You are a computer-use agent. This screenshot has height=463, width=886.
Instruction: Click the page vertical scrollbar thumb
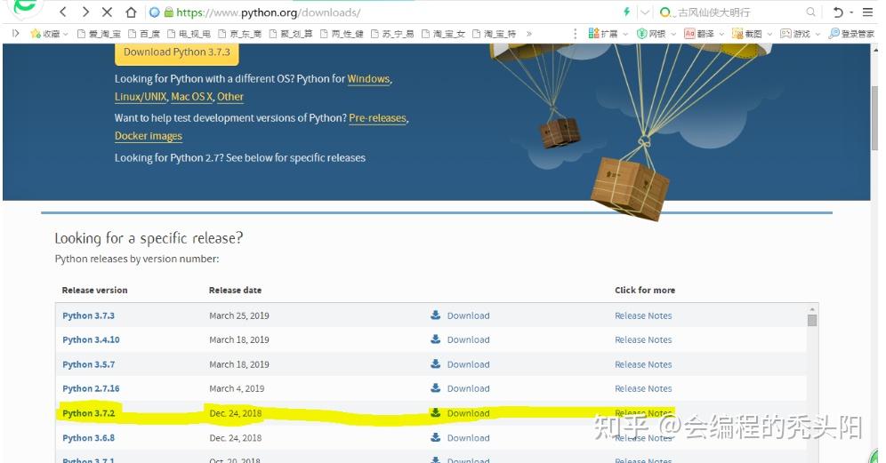(874, 117)
